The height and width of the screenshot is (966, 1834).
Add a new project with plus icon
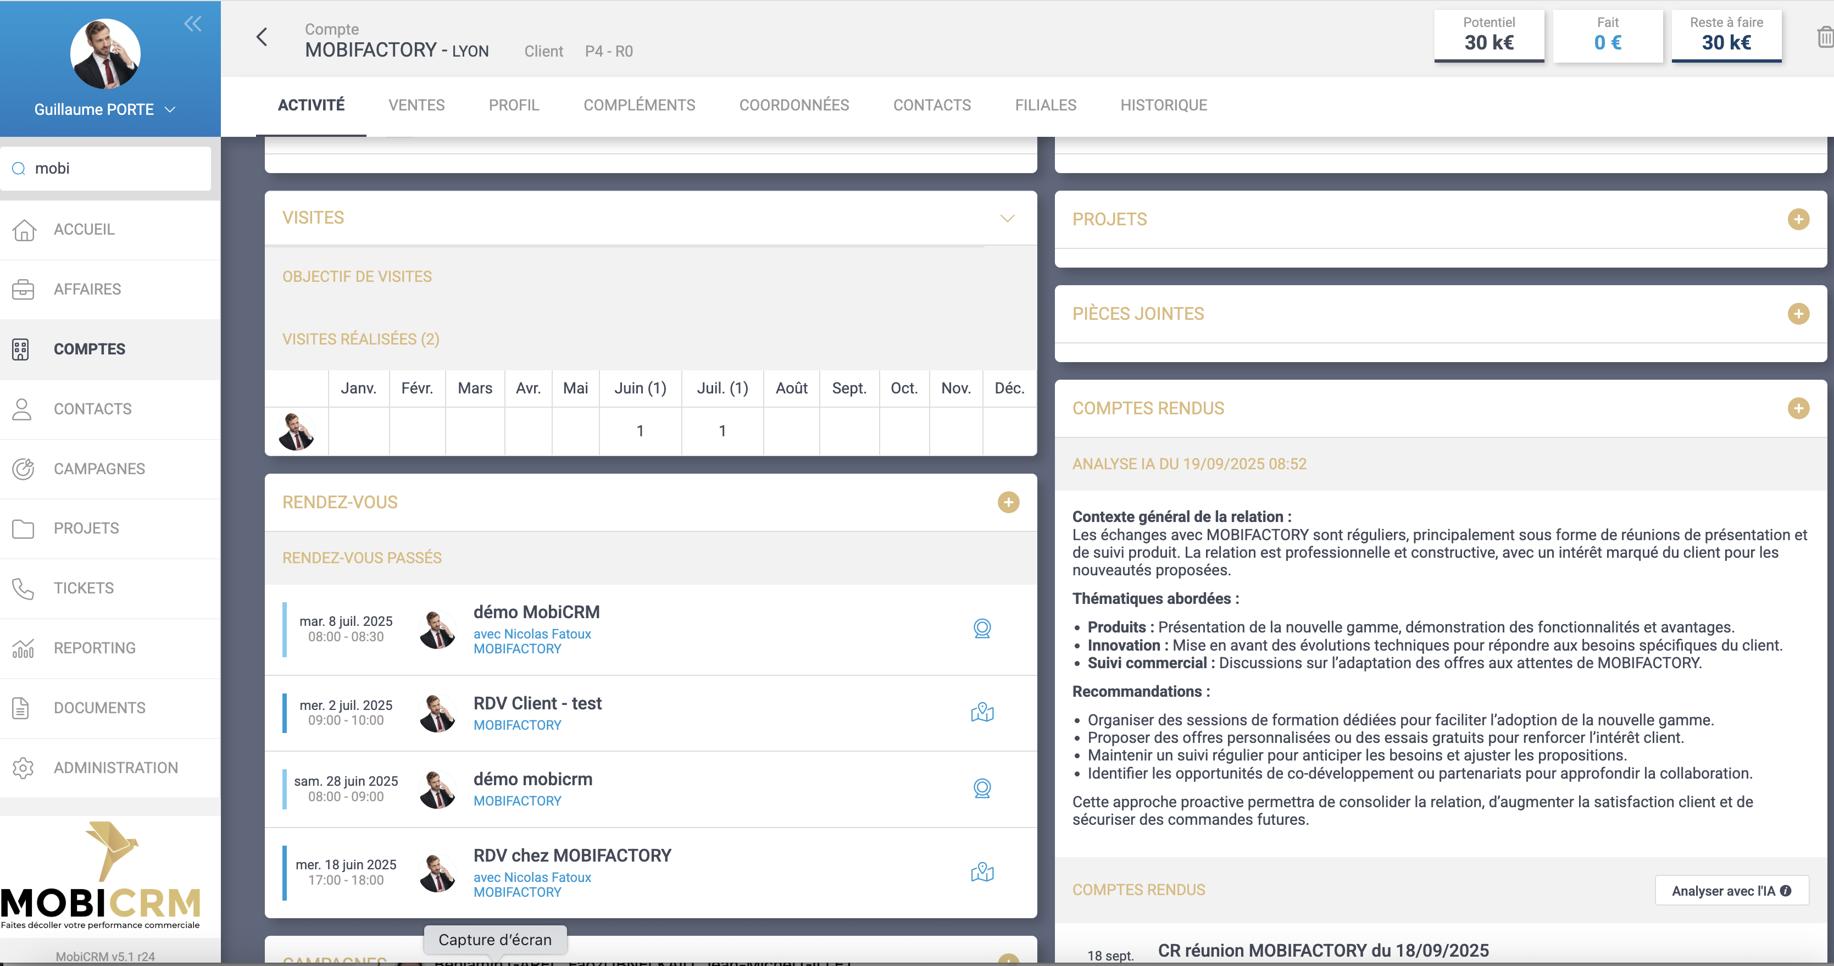[1798, 219]
